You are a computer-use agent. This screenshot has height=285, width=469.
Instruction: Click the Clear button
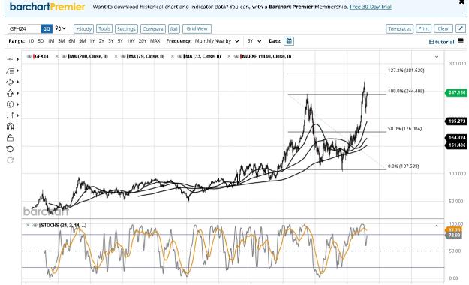443,28
